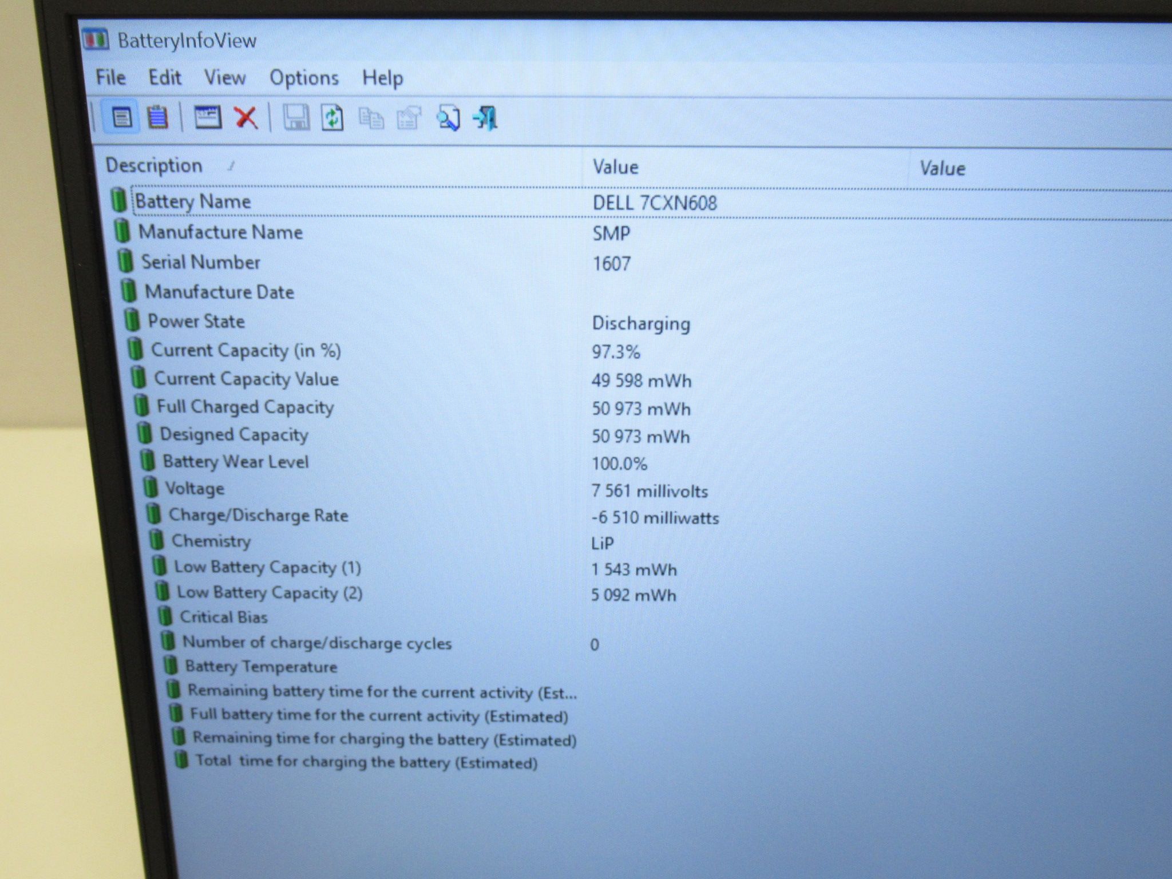Screen dimensions: 1172x879
Task: Click the BatteryInfoView title bar icon
Action: point(95,39)
